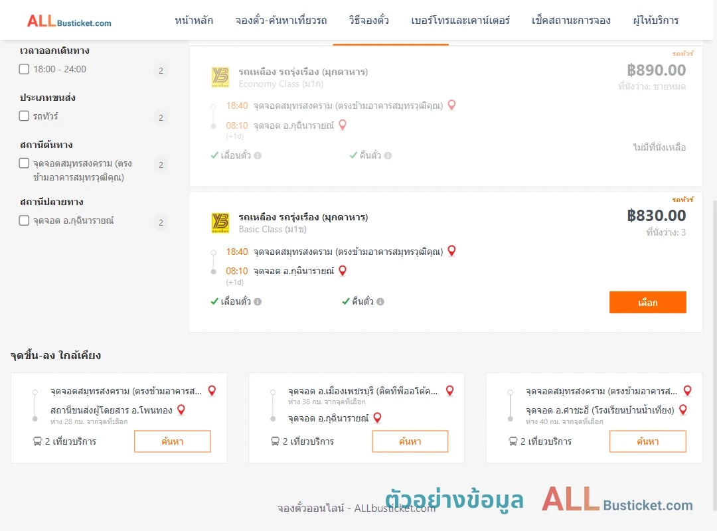The width and height of the screenshot is (717, 531).
Task: Click operator logo of Basic Class trip
Action: click(220, 223)
